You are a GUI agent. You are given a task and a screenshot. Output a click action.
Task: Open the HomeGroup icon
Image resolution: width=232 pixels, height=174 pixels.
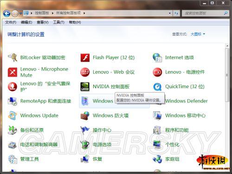pos(157,159)
